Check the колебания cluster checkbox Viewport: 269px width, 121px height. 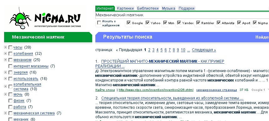pos(10,54)
